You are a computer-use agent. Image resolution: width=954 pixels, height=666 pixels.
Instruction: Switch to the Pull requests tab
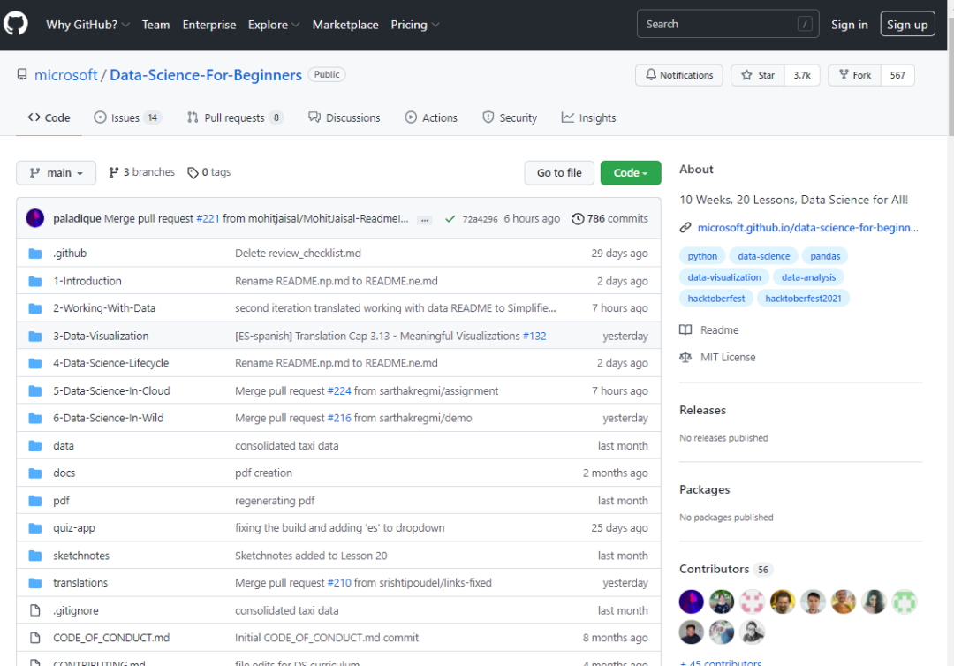[235, 117]
